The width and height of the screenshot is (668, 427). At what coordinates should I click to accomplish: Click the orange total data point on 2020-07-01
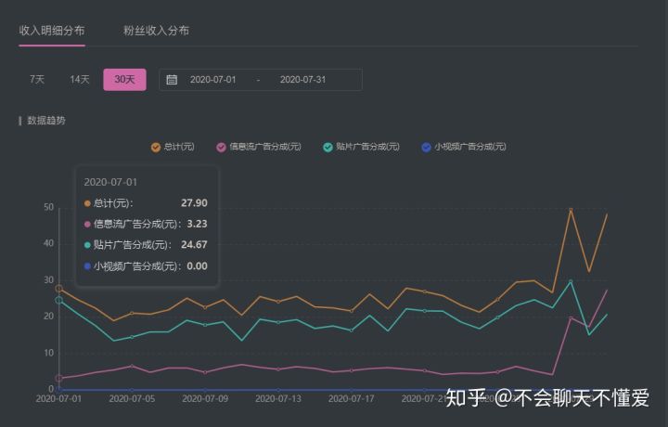59,289
